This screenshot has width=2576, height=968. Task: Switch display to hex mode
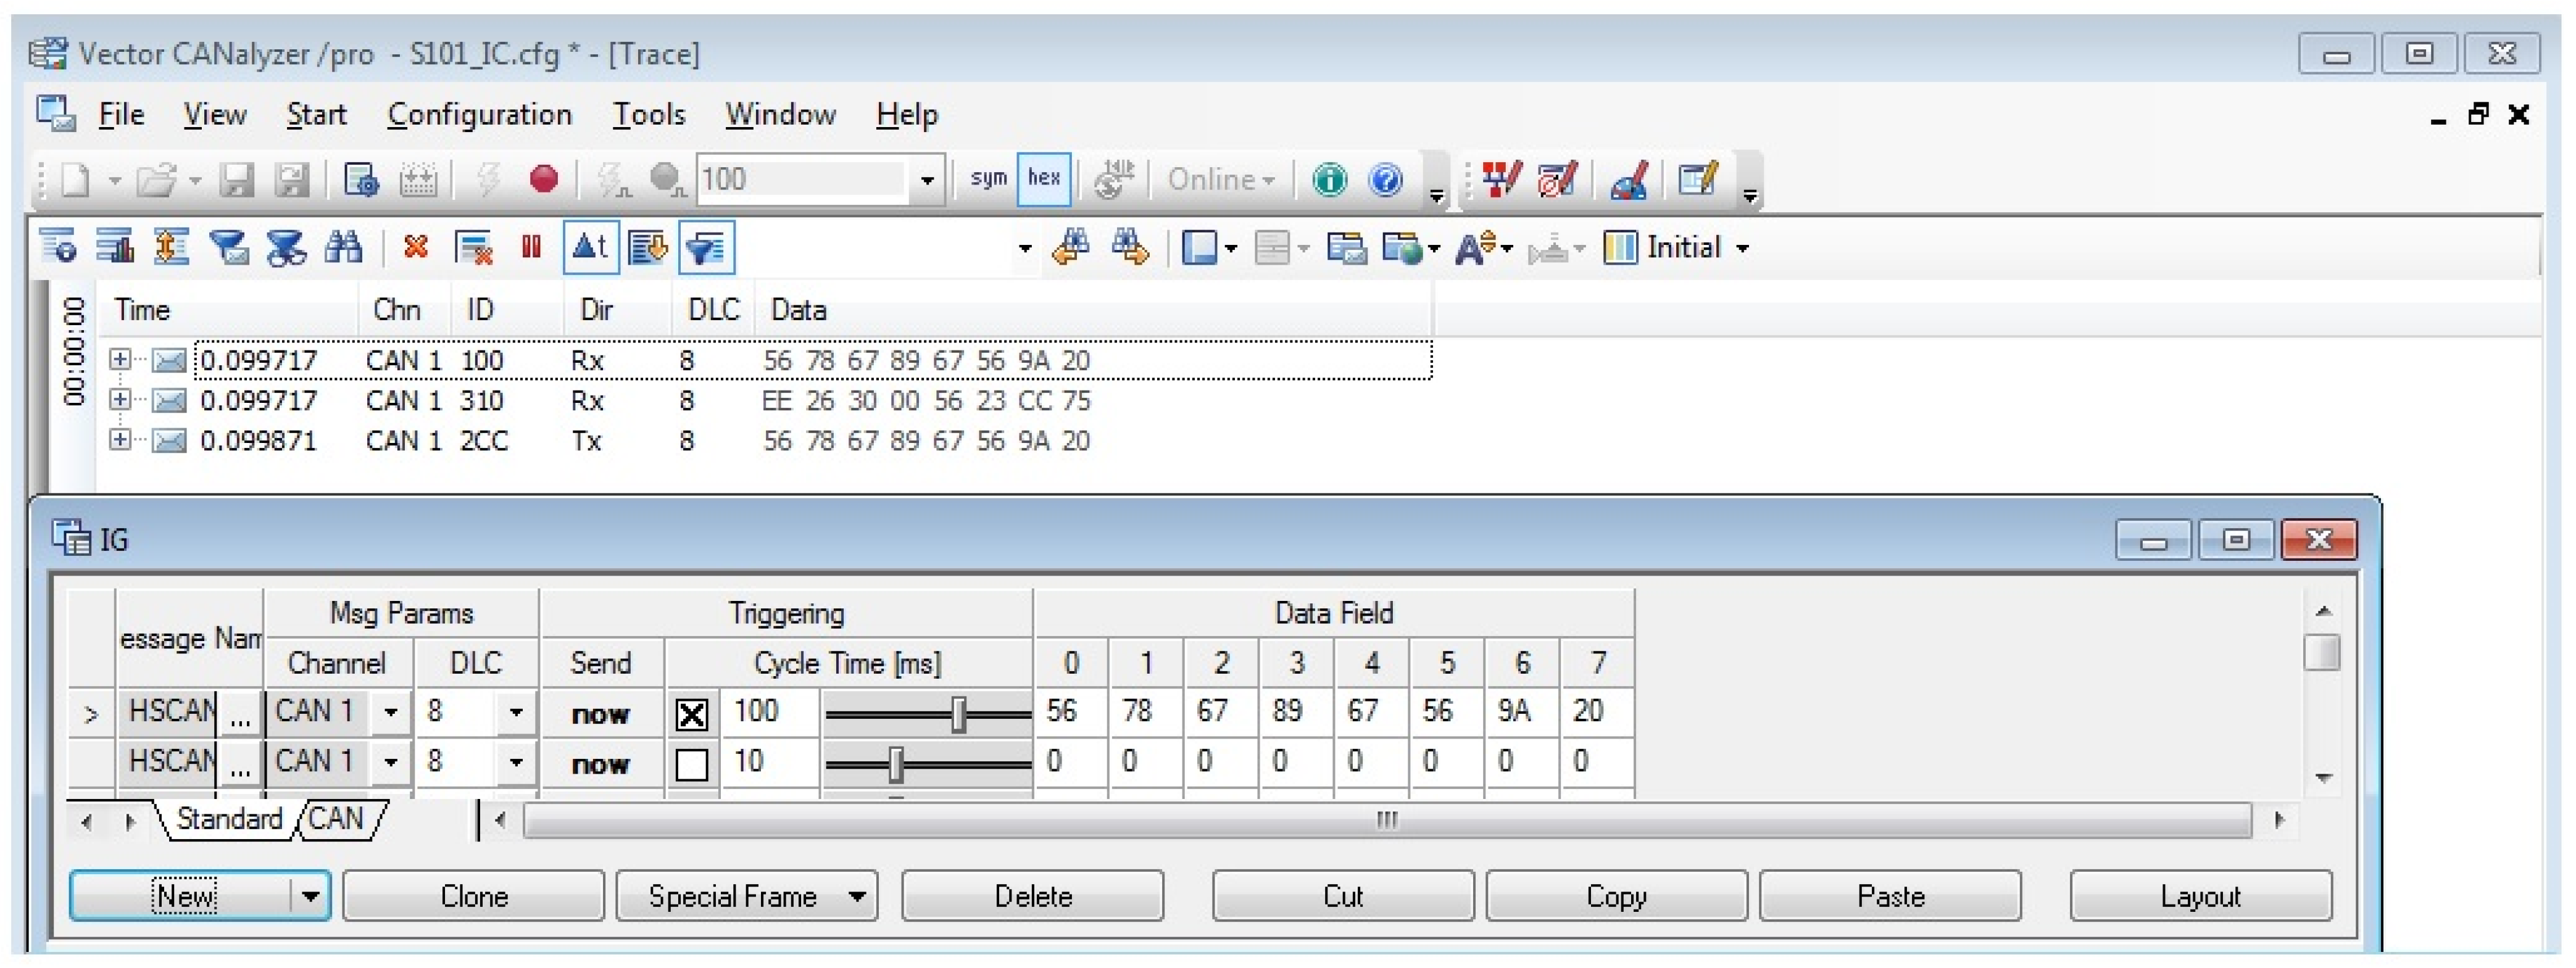(1044, 179)
